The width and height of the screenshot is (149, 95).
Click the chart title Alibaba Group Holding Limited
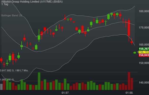pos(32,2)
